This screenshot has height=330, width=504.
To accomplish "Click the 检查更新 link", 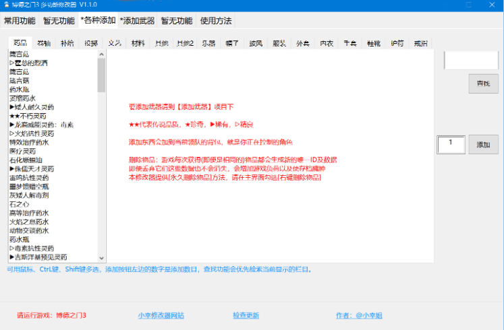I will 246,316.
